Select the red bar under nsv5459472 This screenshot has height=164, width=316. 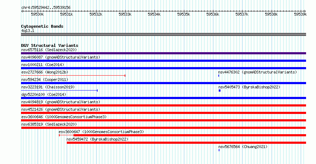(x=186, y=143)
